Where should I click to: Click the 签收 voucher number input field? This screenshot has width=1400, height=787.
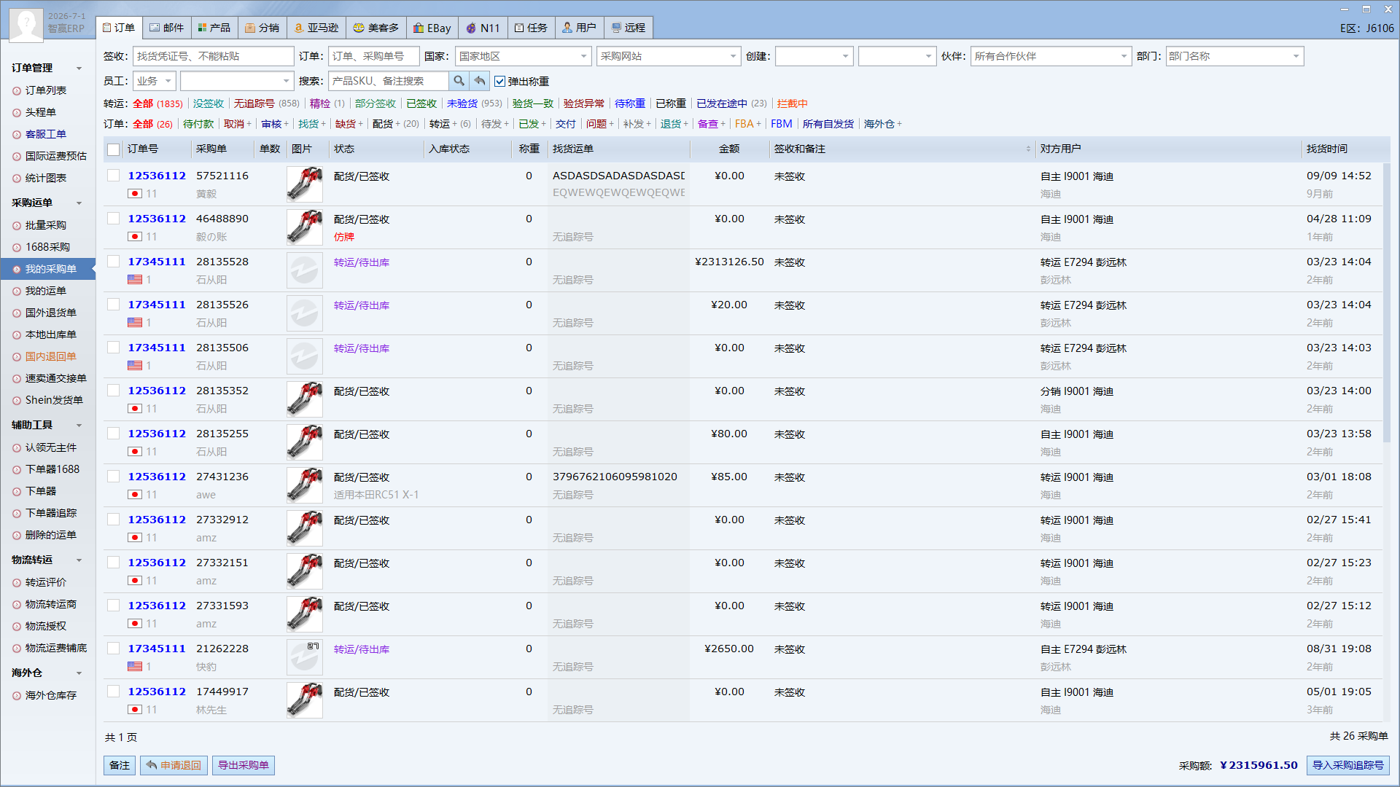tap(214, 56)
